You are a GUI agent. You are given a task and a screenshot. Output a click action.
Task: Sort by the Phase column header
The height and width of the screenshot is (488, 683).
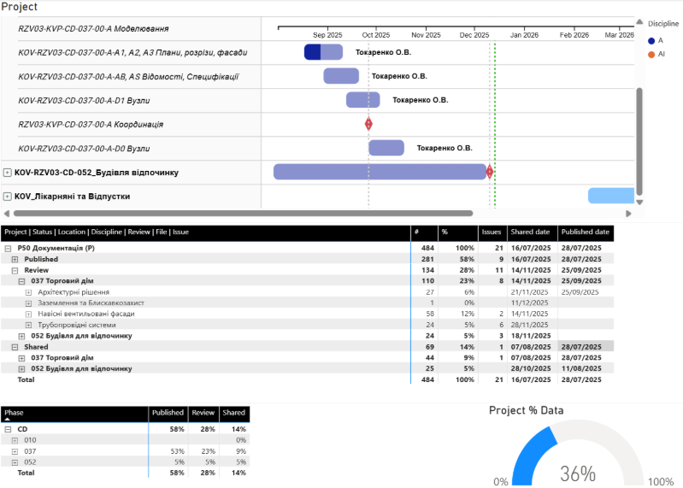coord(74,414)
